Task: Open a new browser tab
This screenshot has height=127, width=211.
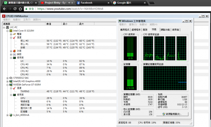Action: [x=152, y=3]
